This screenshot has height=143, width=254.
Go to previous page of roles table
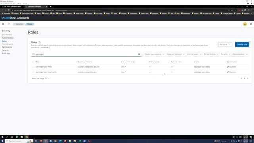pos(241,79)
